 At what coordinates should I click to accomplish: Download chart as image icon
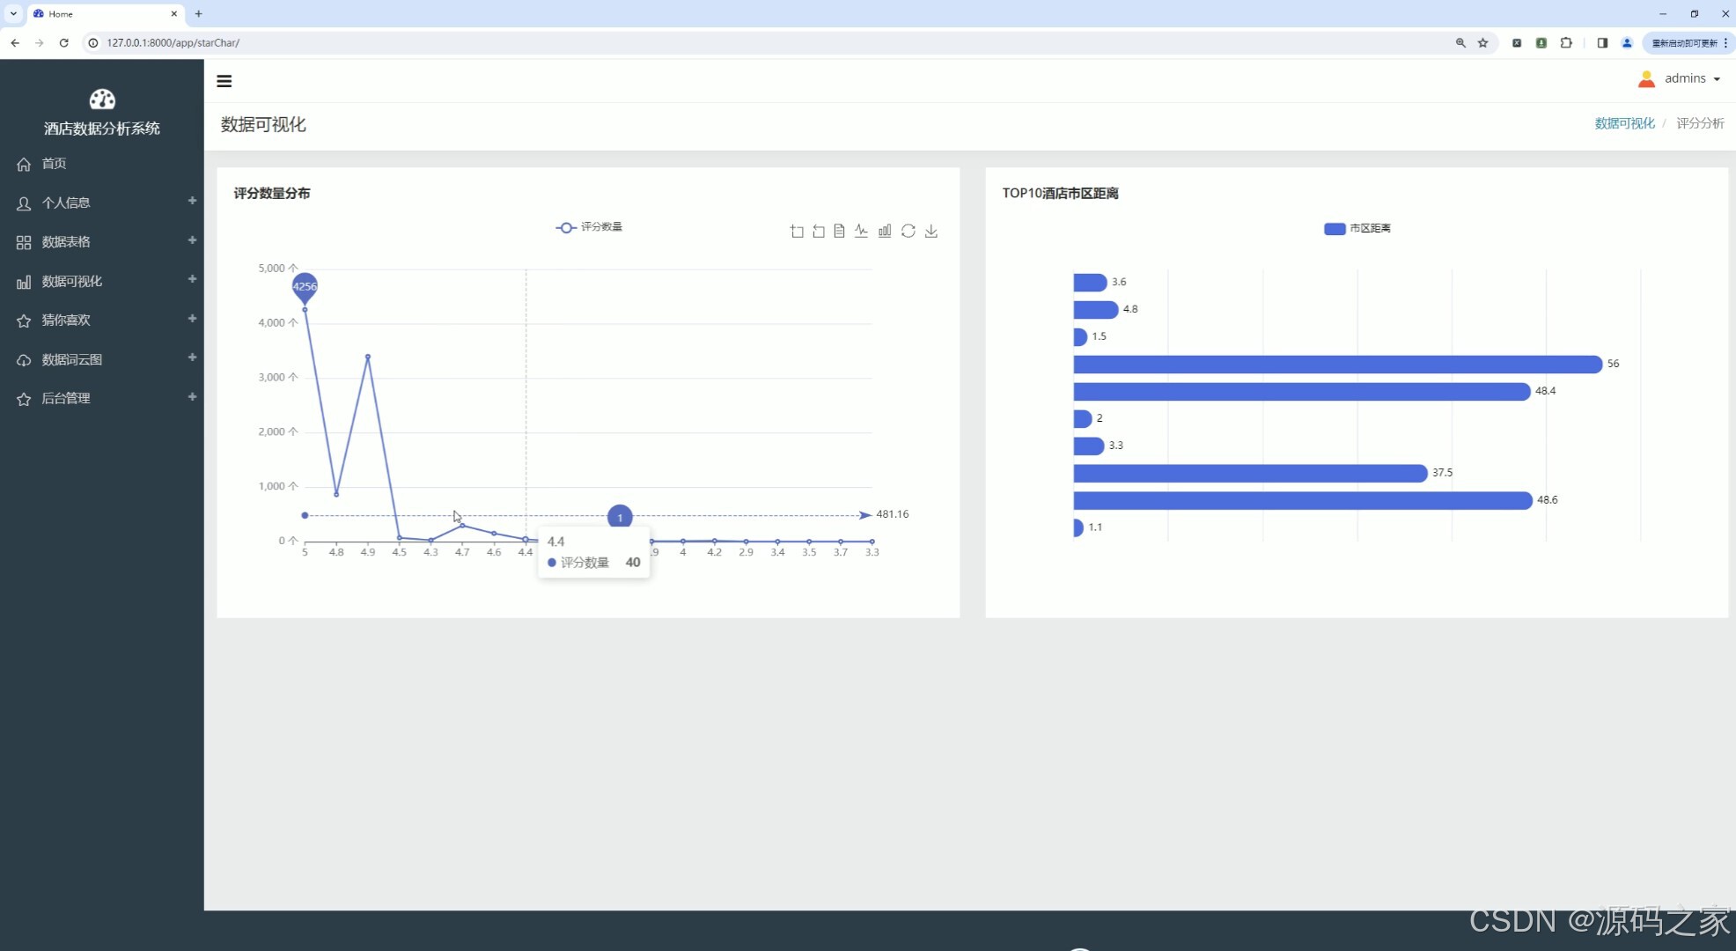click(931, 231)
